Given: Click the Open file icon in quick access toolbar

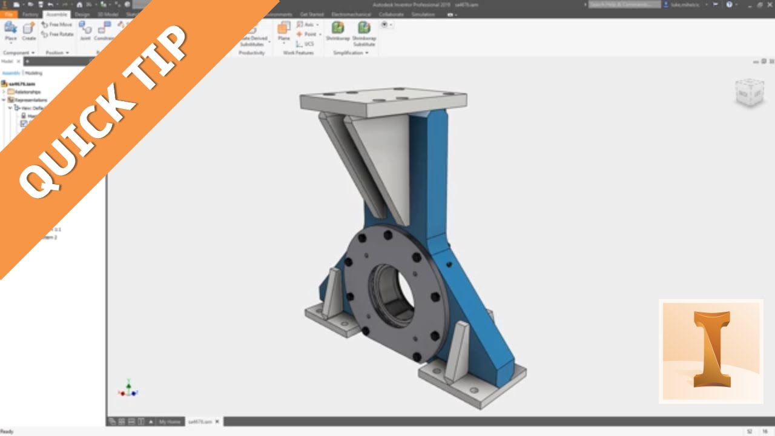Looking at the screenshot, I should [x=29, y=4].
